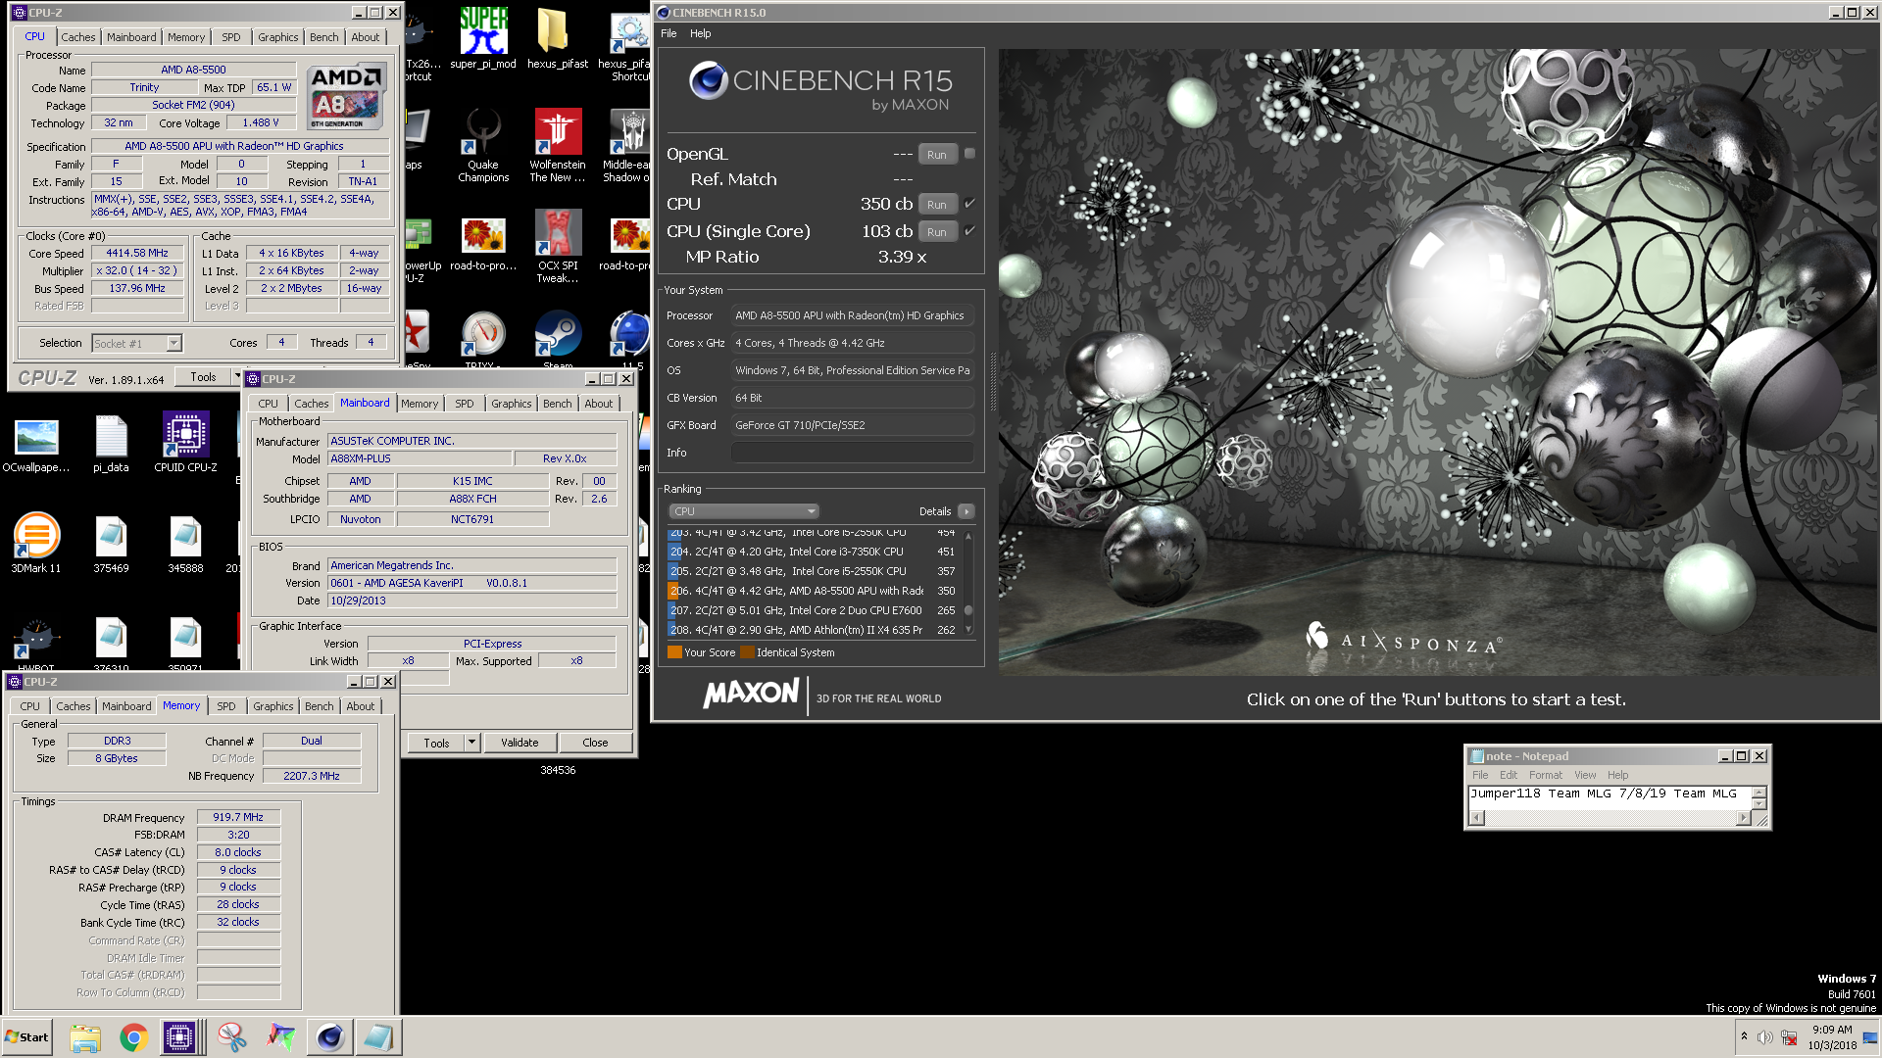1882x1058 pixels.
Task: Open Cinebench File menu
Action: click(669, 33)
